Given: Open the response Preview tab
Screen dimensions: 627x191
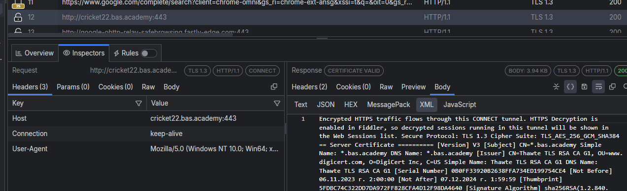Looking at the screenshot, I should pos(413,87).
